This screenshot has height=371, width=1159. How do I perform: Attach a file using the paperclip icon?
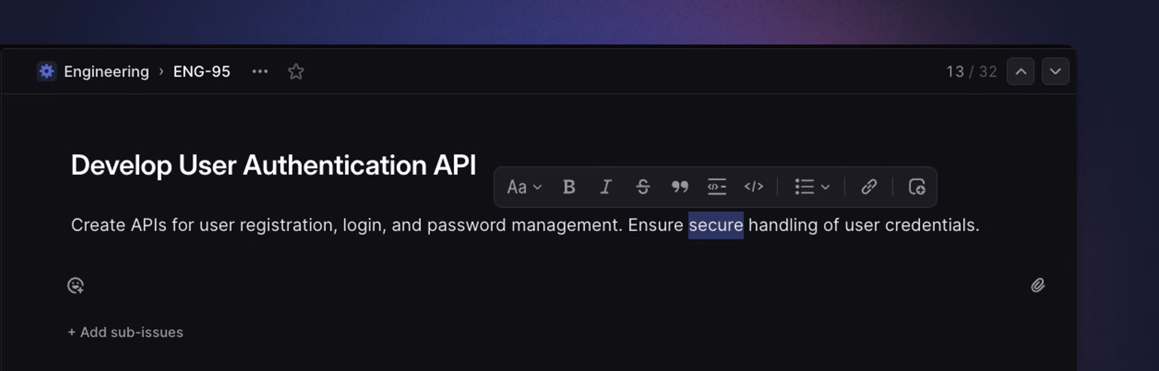click(x=1037, y=286)
